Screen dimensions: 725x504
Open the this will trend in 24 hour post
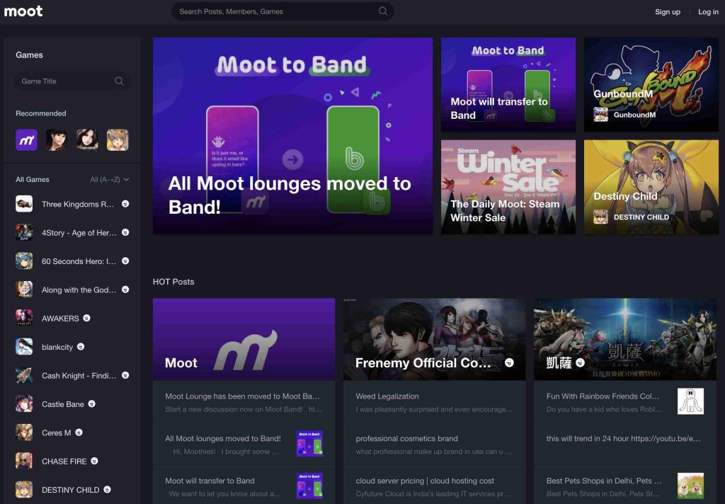pos(625,445)
